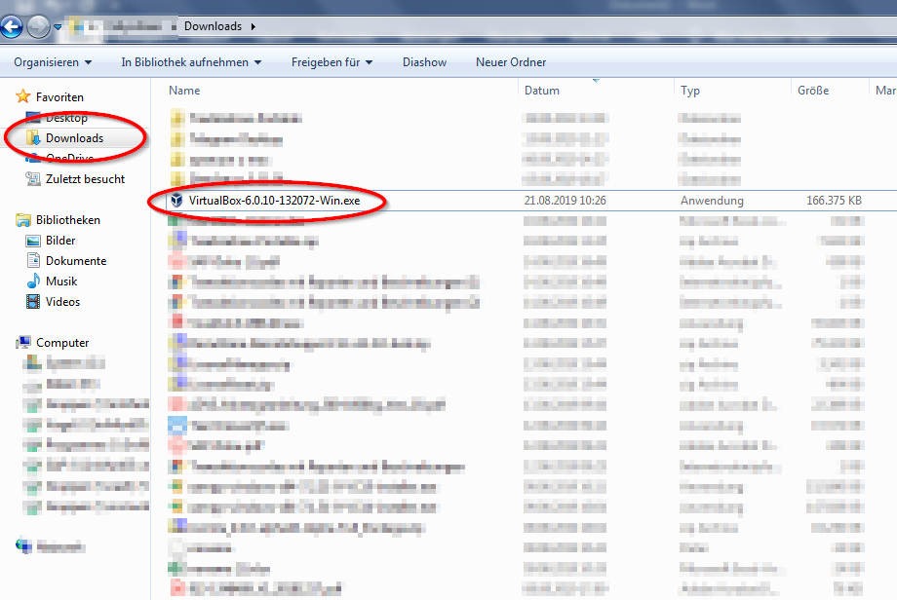Viewport: 897px width, 600px height.
Task: Click the Favoriten star icon
Action: [23, 97]
